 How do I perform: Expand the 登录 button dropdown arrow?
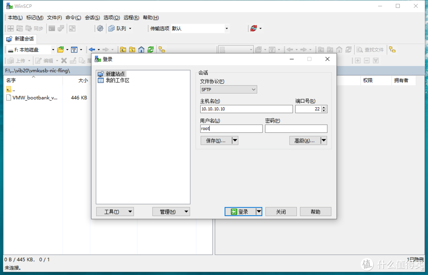pos(259,212)
